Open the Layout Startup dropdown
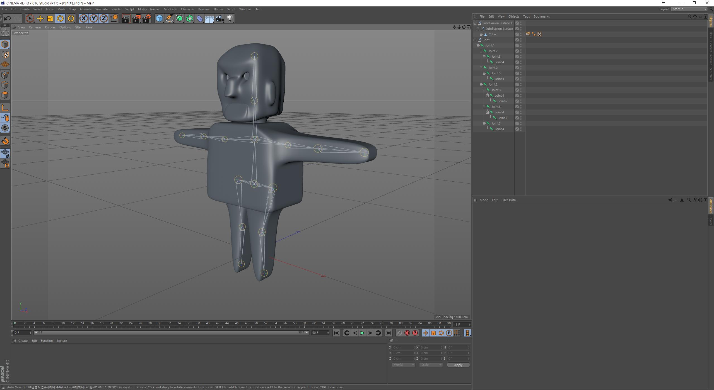 click(689, 9)
